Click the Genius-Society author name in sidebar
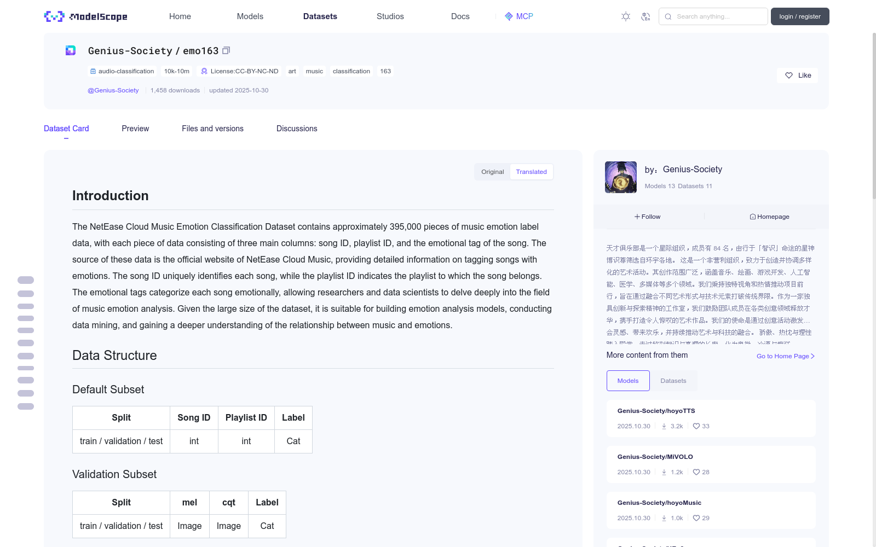Image resolution: width=876 pixels, height=547 pixels. (693, 170)
